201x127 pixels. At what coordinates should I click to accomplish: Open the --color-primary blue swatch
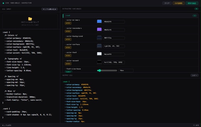pyautogui.click(x=99, y=22)
